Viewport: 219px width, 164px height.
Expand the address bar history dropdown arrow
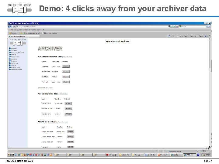[x=169, y=26]
